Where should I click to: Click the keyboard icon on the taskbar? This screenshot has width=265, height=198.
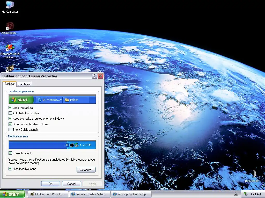coord(236,194)
